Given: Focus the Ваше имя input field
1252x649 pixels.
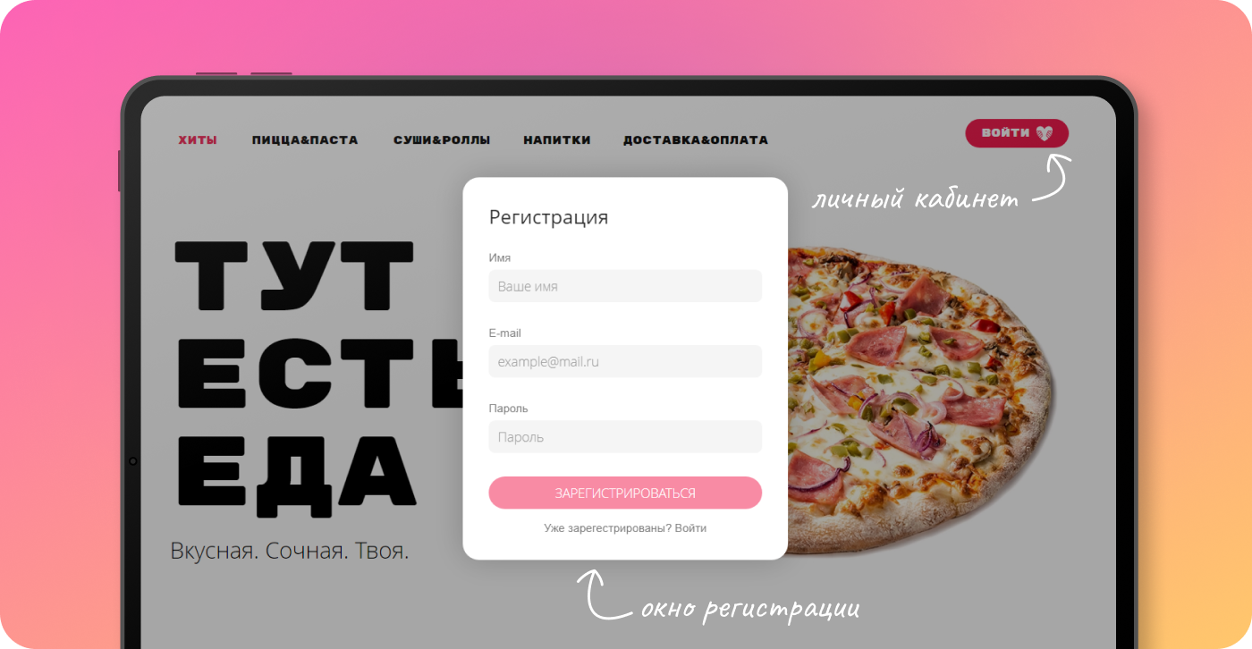Looking at the screenshot, I should pyautogui.click(x=625, y=286).
